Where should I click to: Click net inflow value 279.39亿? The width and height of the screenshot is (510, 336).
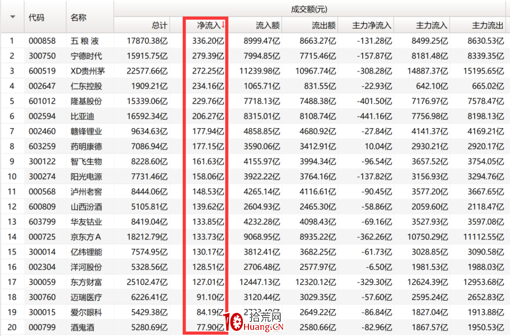click(x=208, y=56)
